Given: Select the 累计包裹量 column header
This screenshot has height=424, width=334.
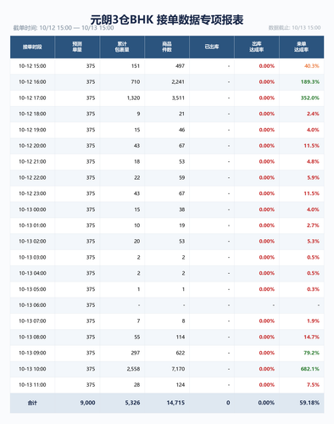Looking at the screenshot, I should (x=122, y=47).
